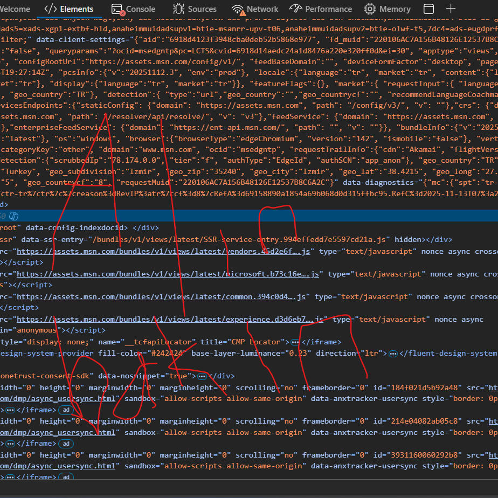The height and width of the screenshot is (498, 498).
Task: Click the ad badge under id 184f021d5b92a48 iframe
Action: coord(66,410)
